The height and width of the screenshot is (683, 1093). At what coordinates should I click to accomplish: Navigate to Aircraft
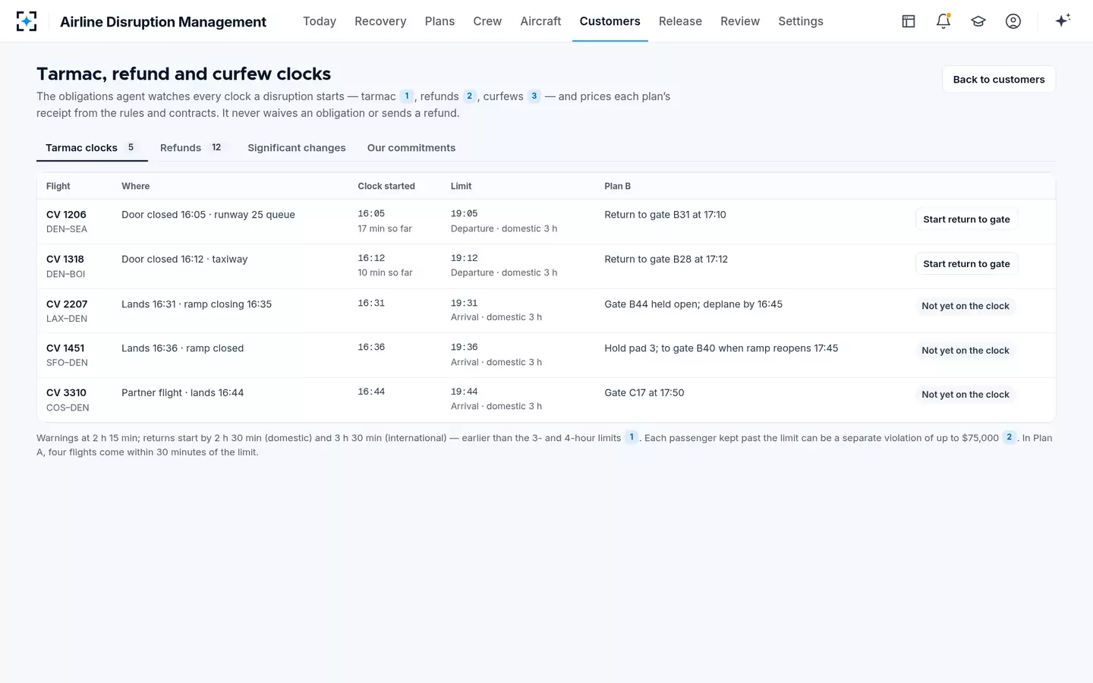click(x=541, y=21)
